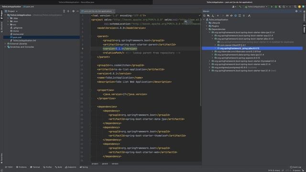Expand Plugins node in Maven panel
The image size is (306, 172).
[x=207, y=26]
